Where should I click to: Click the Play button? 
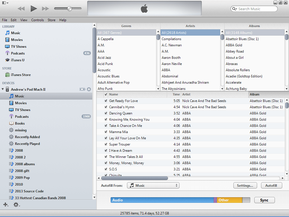(34, 8)
